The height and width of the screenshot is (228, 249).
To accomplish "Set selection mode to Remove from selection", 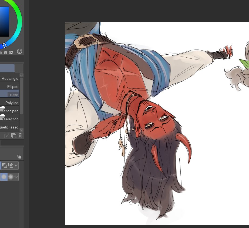I will (x=4, y=166).
